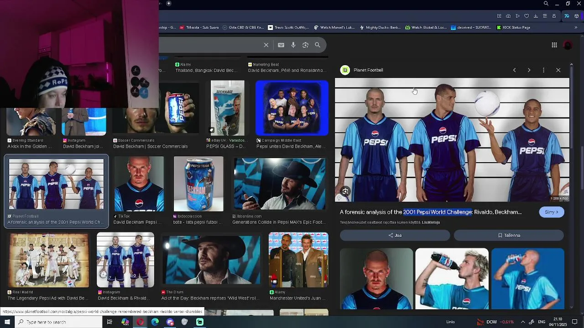Select the todocoleccion Pepsi can thumbnail
Image resolution: width=584 pixels, height=328 pixels.
(198, 184)
